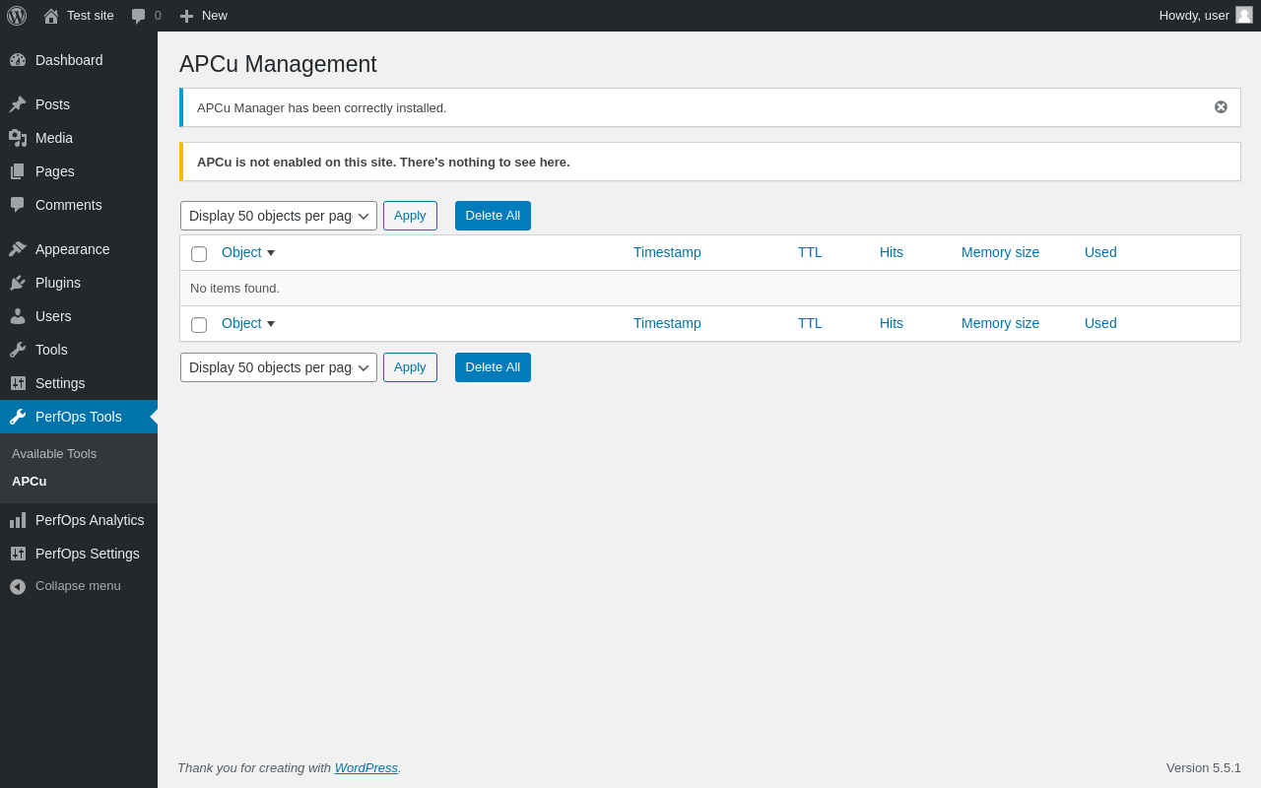Sort by TTL in the table footer
The height and width of the screenshot is (788, 1261).
click(x=810, y=323)
